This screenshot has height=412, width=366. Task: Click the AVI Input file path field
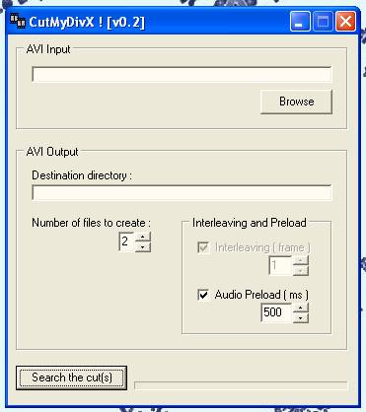pos(182,74)
